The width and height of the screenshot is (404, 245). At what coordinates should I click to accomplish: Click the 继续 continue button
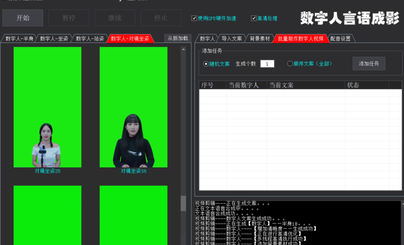tap(115, 18)
